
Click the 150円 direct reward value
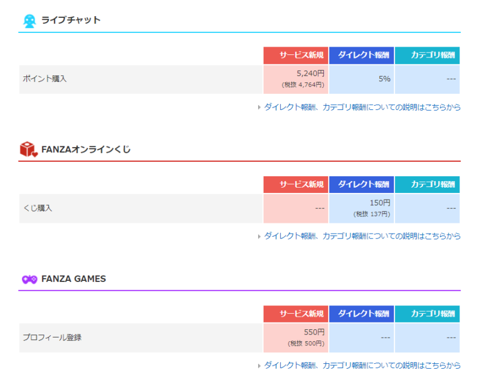[x=380, y=203]
